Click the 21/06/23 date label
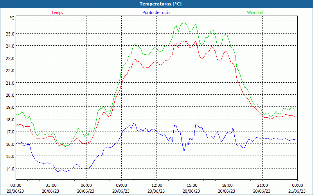Screen dimensions: 313x195 pyautogui.click(x=297, y=191)
